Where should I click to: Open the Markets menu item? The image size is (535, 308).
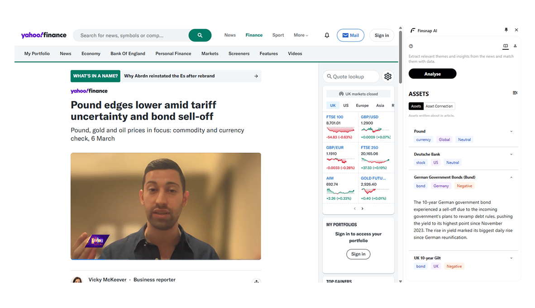coord(210,53)
